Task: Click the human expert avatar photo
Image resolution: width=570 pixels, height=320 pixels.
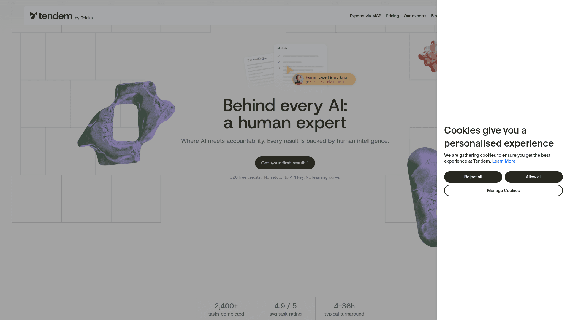Action: [298, 79]
